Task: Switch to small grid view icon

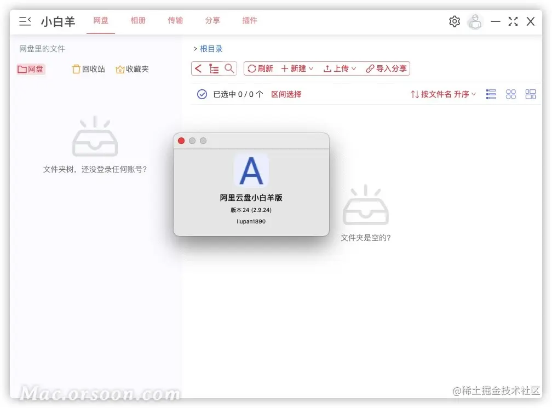Action: coord(511,94)
